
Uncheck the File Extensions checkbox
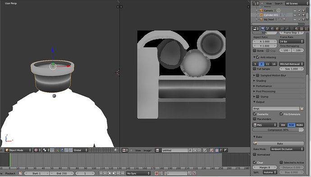[281, 114]
